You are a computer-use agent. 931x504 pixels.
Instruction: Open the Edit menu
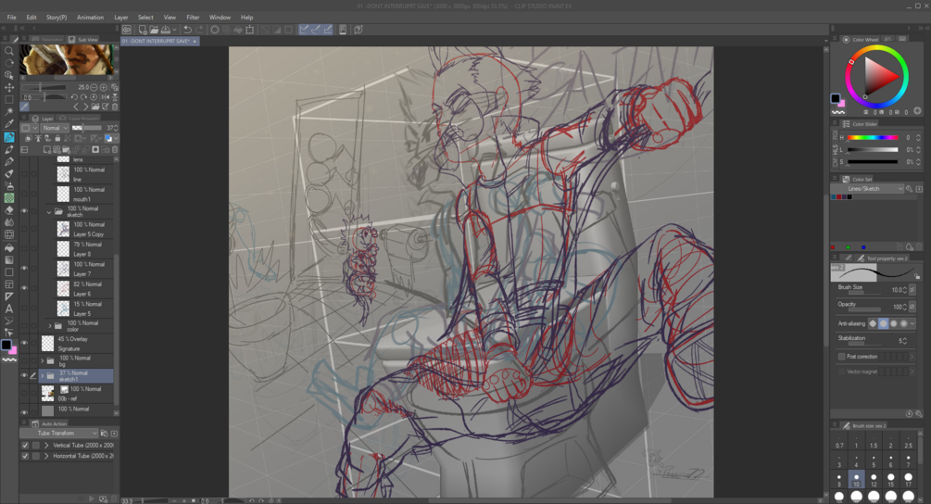point(31,18)
